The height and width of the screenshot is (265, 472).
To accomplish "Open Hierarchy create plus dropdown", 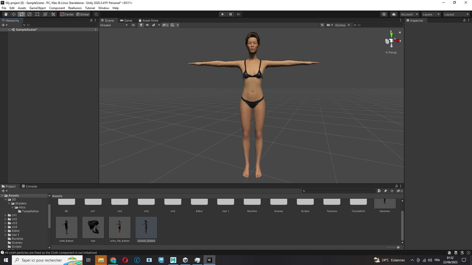I will (4, 25).
